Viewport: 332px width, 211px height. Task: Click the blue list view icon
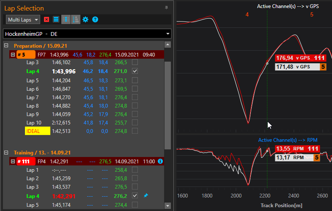(56, 19)
